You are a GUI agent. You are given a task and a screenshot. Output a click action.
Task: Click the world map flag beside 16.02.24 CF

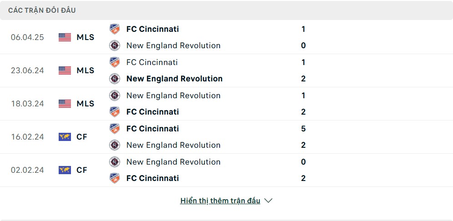point(65,137)
